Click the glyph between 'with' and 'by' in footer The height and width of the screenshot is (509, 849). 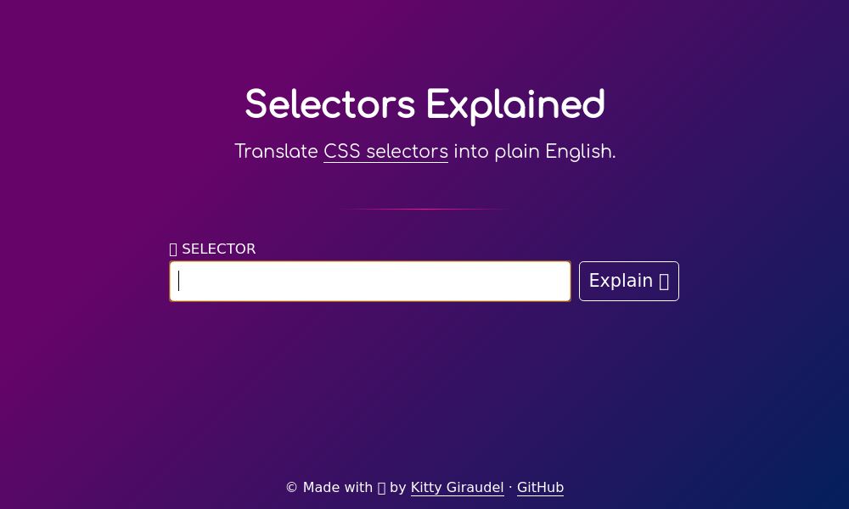pyautogui.click(x=382, y=487)
